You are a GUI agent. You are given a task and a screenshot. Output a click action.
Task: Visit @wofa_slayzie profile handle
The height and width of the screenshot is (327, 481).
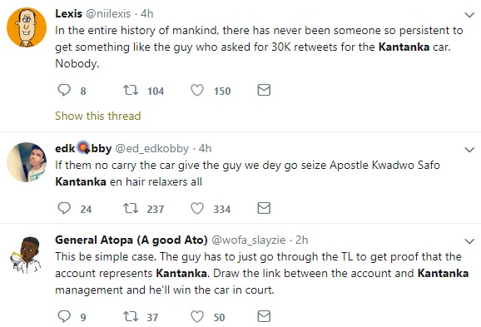pyautogui.click(x=249, y=240)
